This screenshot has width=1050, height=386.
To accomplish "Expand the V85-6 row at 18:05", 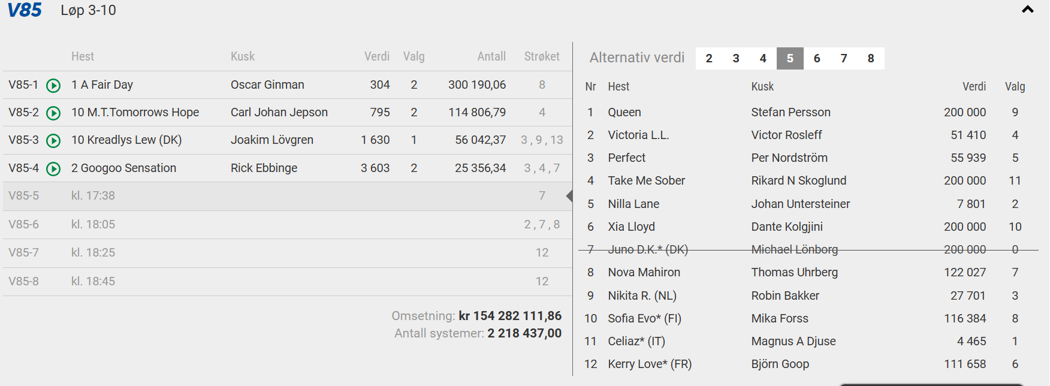I will (x=286, y=225).
